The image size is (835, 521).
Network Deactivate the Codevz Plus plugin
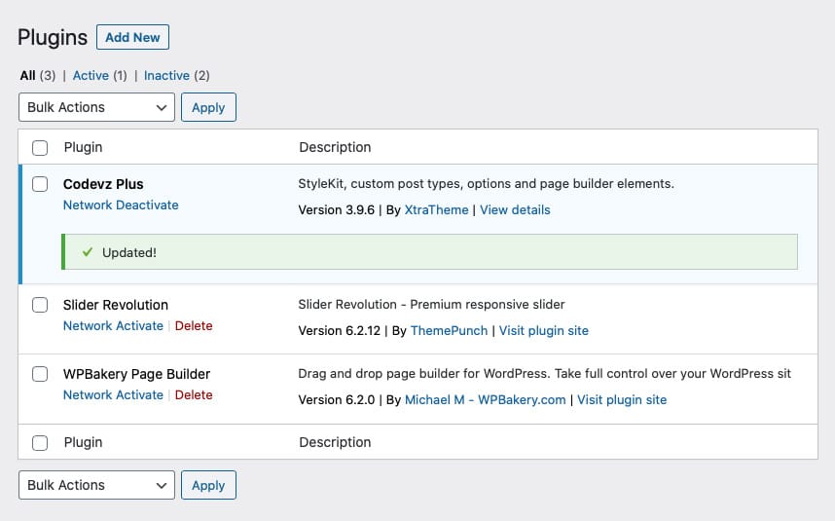[121, 205]
